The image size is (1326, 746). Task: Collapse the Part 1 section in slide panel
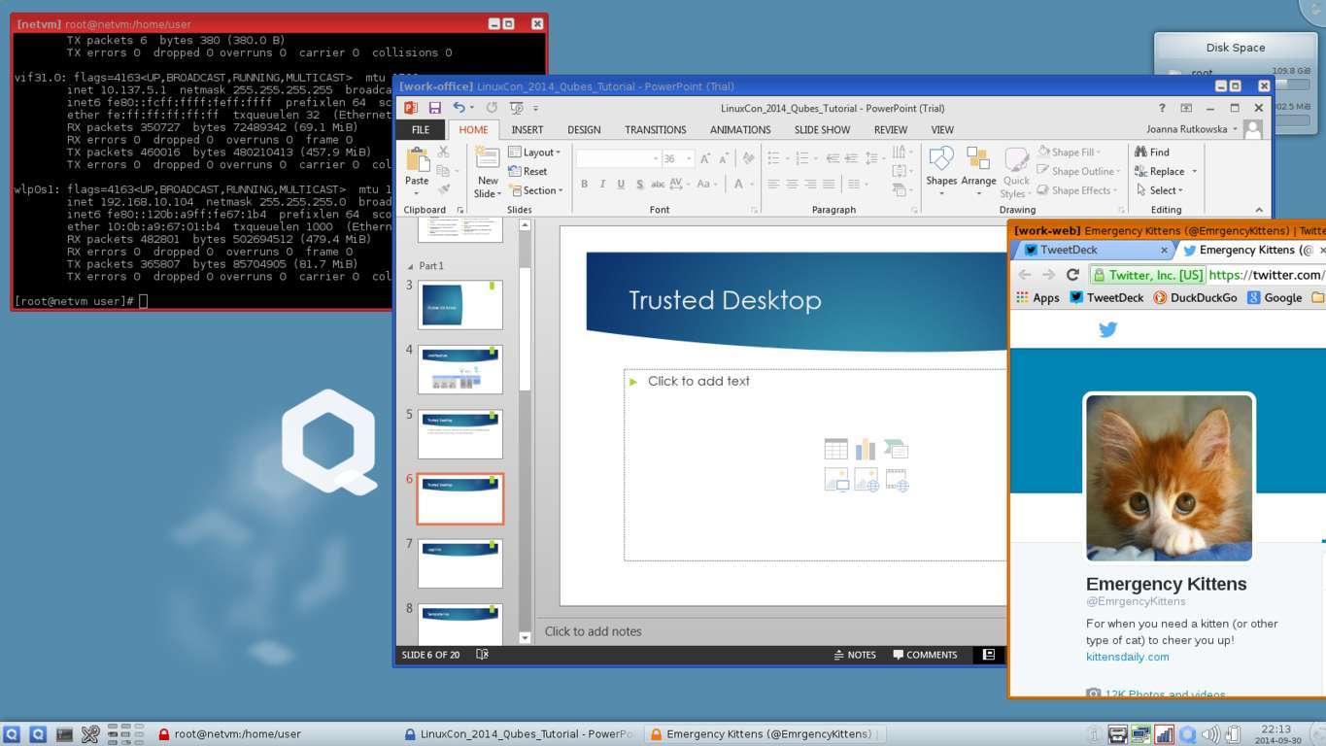click(410, 266)
